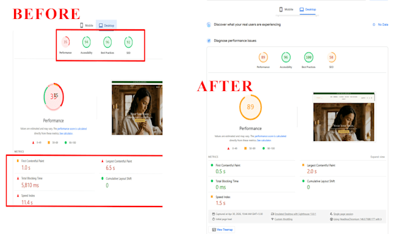The height and width of the screenshot is (234, 415).
Task: Click the No Data link
Action: [383, 24]
